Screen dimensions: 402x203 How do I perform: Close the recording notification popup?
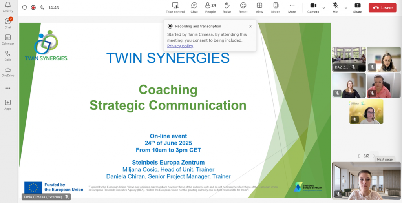click(x=250, y=26)
